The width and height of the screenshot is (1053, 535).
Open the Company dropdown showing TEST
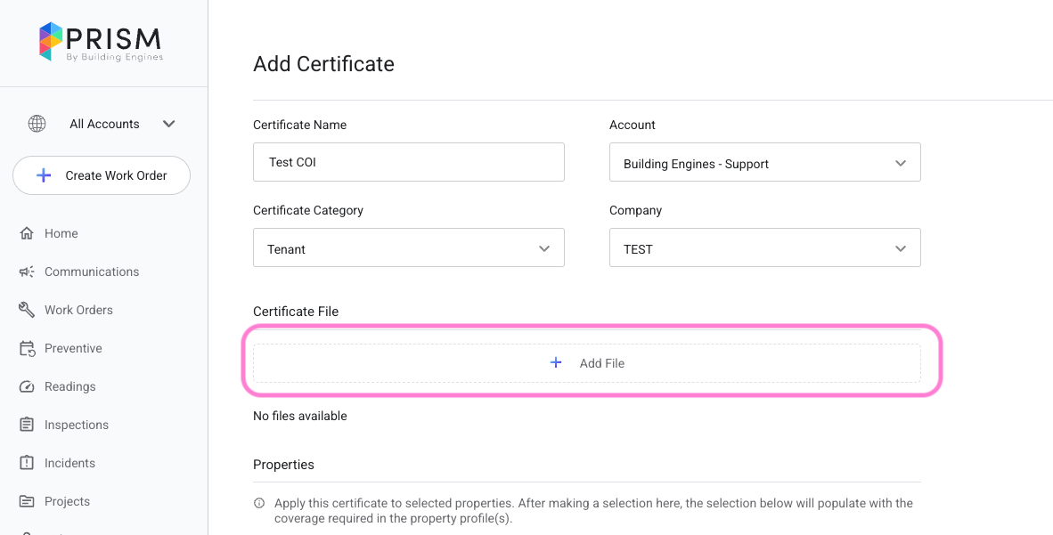click(x=764, y=248)
